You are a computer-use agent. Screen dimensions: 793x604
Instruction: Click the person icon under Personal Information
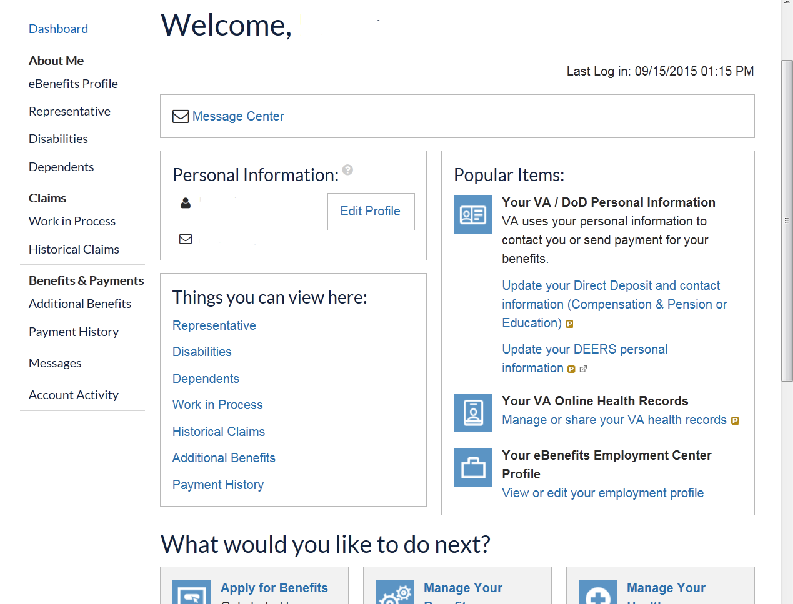pyautogui.click(x=186, y=203)
